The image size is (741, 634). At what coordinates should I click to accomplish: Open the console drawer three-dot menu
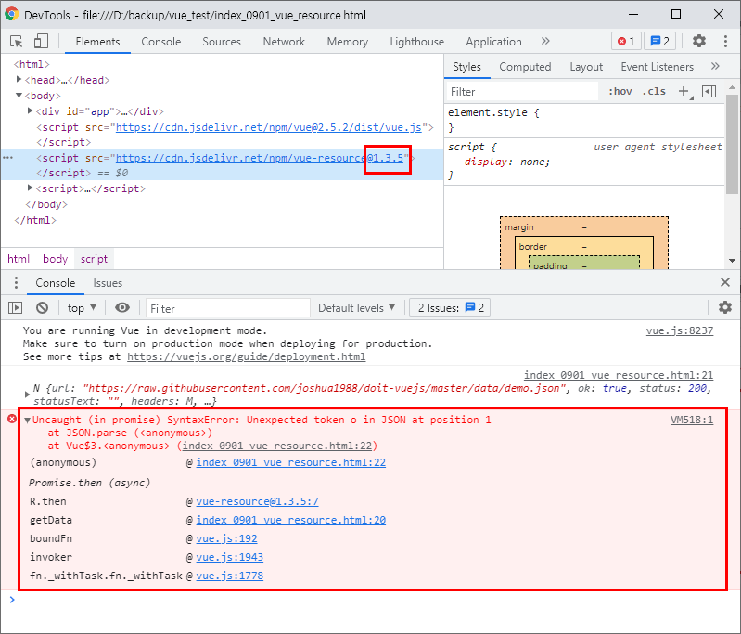[16, 283]
